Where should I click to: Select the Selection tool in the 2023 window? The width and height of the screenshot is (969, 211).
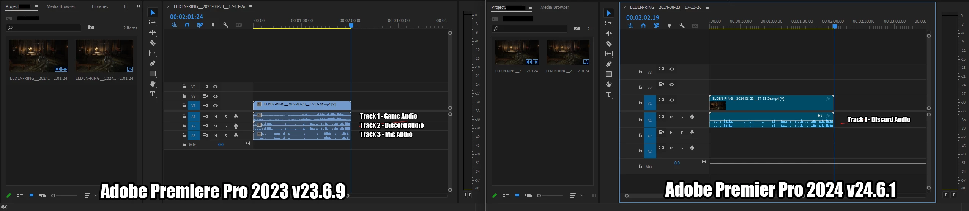(x=153, y=12)
